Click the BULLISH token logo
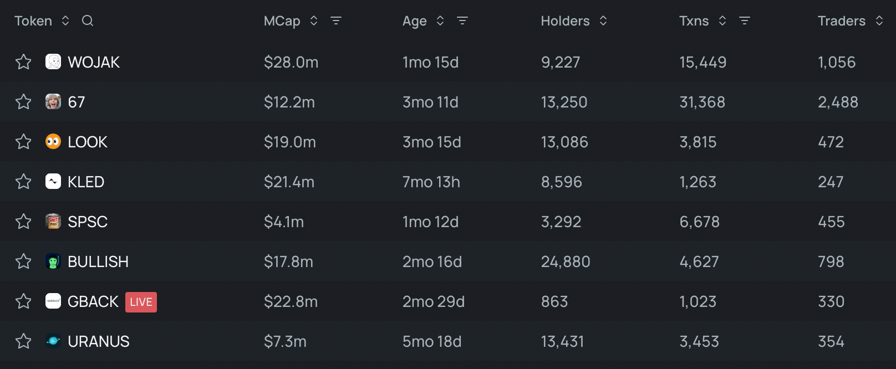Viewport: 896px width, 369px height. click(53, 261)
